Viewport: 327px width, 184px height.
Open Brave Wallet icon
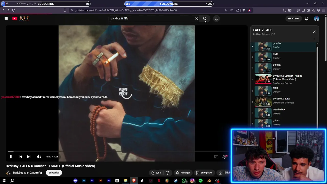308,10
